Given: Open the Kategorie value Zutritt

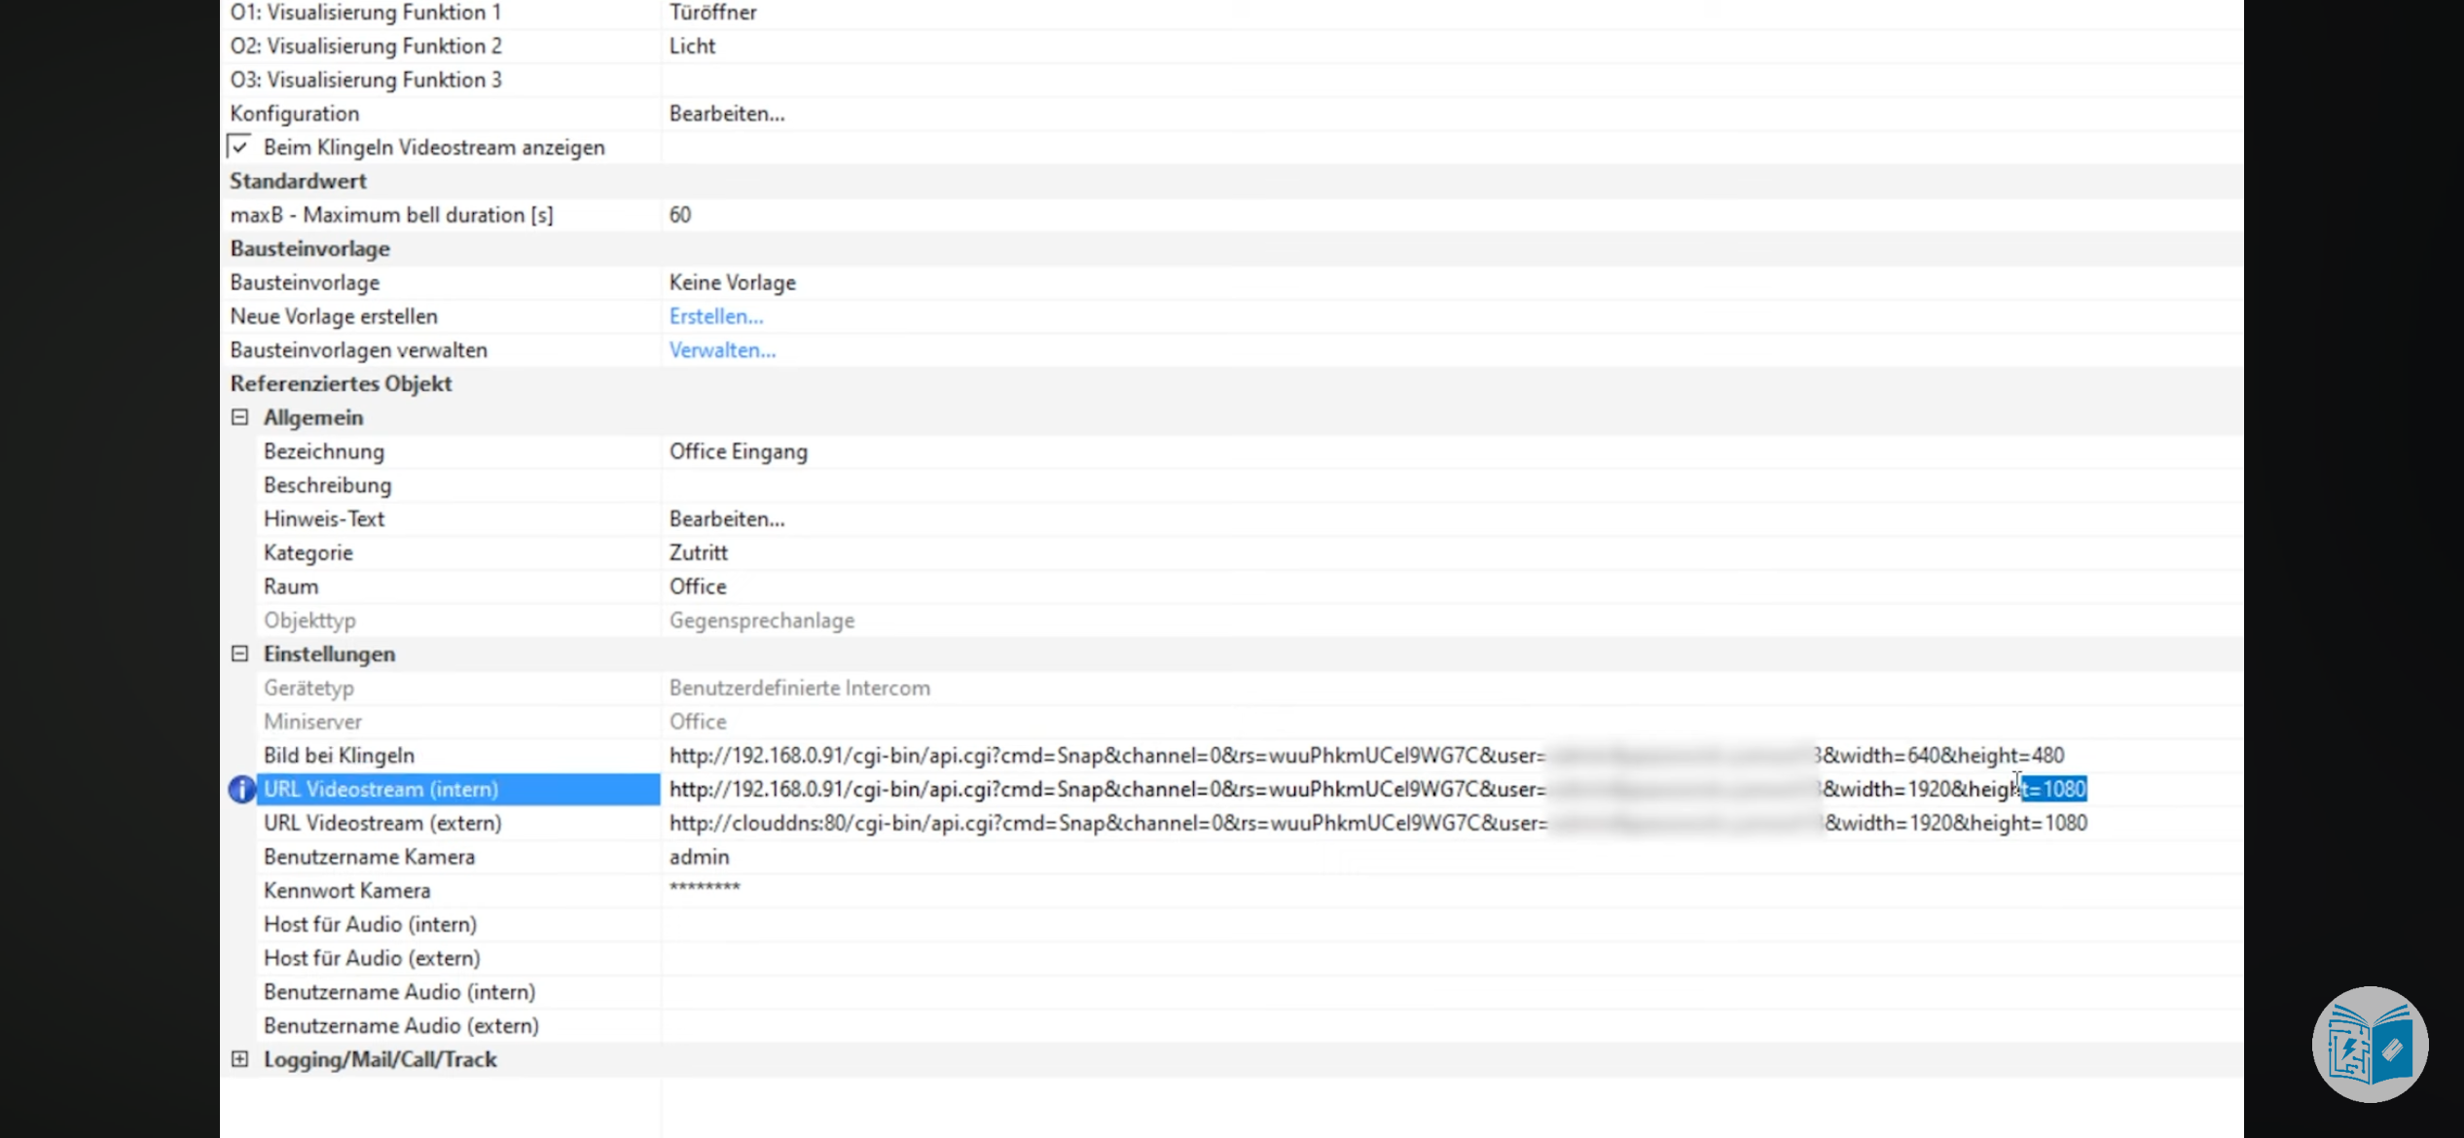Looking at the screenshot, I should coord(698,552).
